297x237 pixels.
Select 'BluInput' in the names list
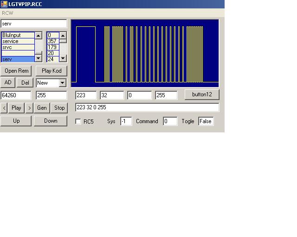tap(18, 35)
